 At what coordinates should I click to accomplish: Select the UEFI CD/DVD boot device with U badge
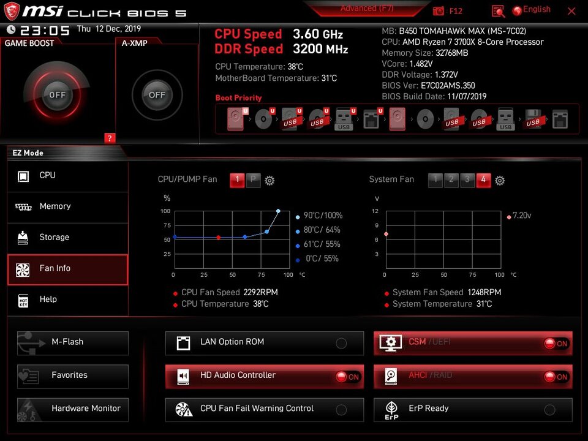[265, 119]
